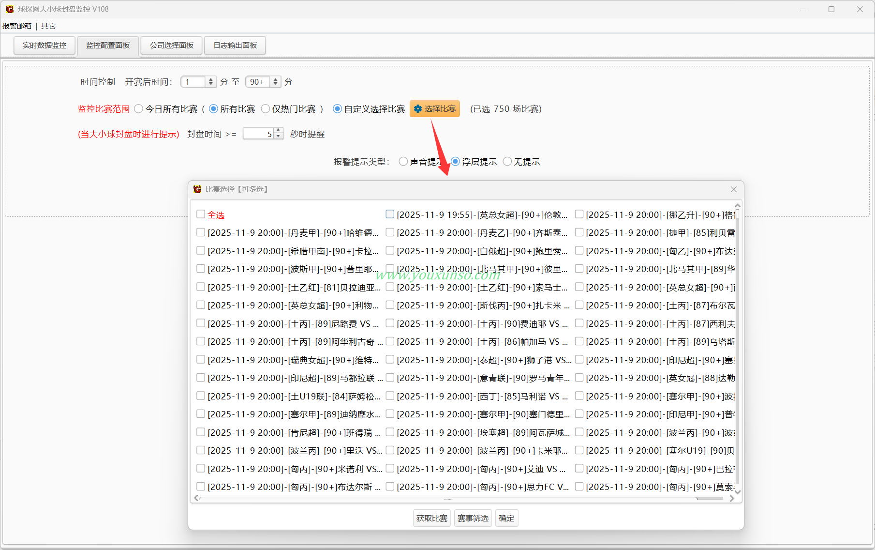Click the end minute 90+ spinner arrows
875x550 pixels.
coord(275,82)
